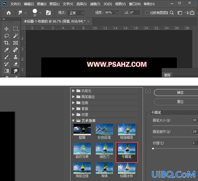
Task: Click the Photoshop Ps logo icon
Action: [x=5, y=4]
